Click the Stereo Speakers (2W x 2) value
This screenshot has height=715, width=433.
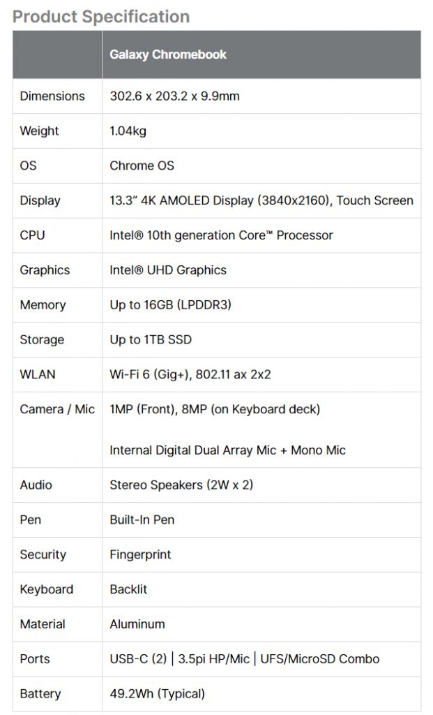(181, 485)
